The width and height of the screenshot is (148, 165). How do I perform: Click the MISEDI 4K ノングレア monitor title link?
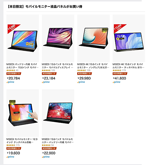(x=93, y=66)
